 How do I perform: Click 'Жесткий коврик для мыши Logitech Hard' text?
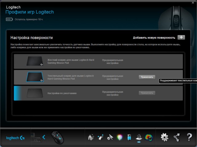tap(71, 60)
